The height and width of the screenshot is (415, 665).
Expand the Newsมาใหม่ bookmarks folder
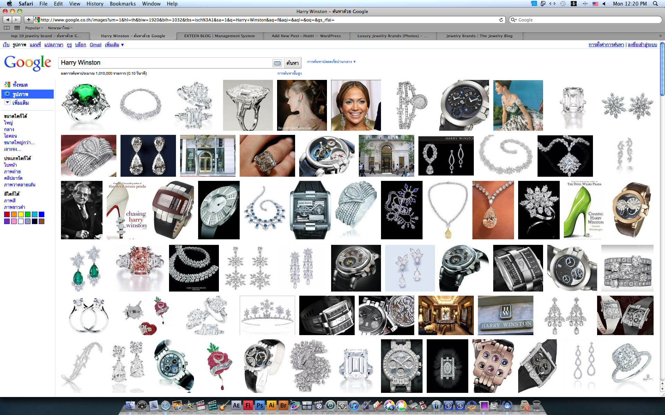60,28
